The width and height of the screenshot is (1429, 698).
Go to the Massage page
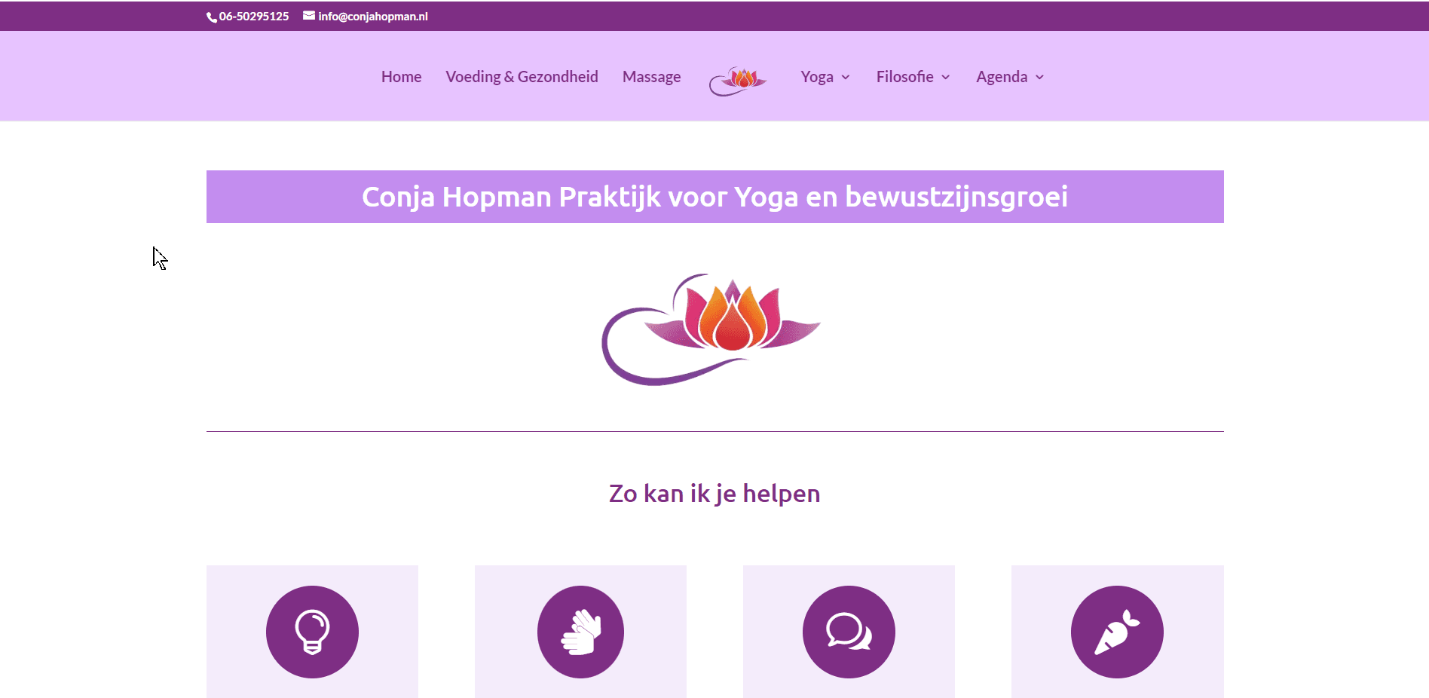651,77
